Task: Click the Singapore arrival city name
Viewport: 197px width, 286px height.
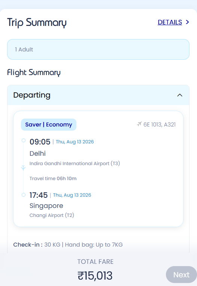Action: point(46,206)
